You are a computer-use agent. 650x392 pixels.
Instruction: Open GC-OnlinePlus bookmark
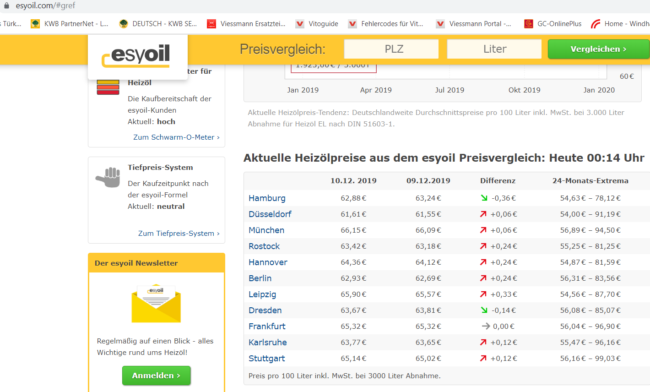pos(553,24)
